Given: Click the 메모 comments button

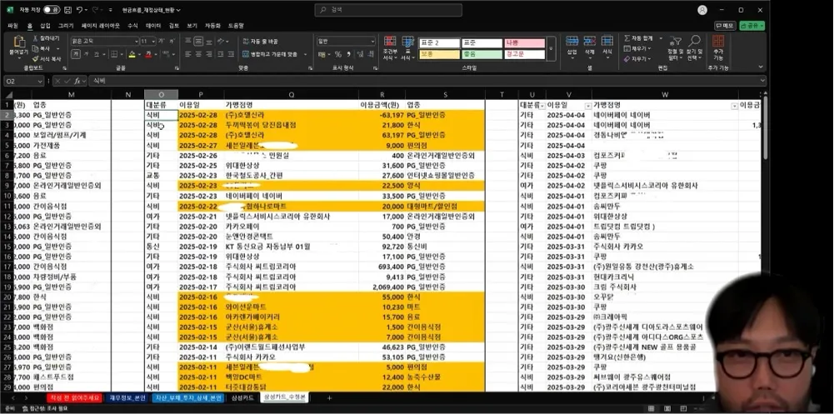Looking at the screenshot, I should pyautogui.click(x=724, y=26).
